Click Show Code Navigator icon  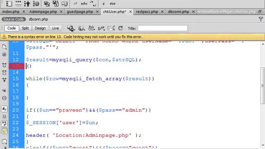[x=4, y=54]
